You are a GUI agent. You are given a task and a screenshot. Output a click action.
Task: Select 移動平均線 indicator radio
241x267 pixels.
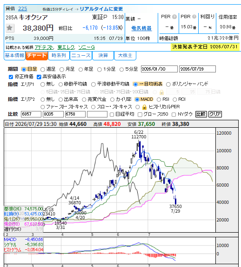[60, 85]
